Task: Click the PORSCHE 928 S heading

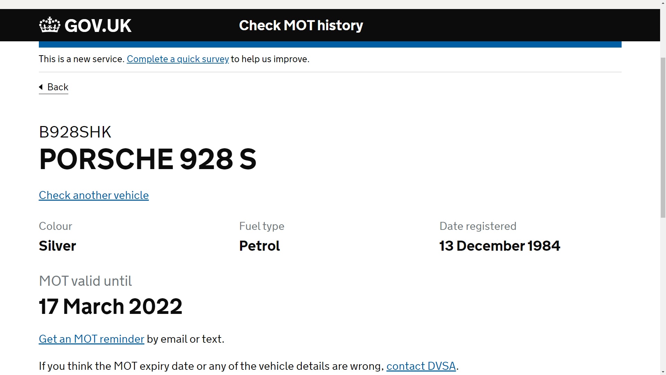Action: coord(148,159)
